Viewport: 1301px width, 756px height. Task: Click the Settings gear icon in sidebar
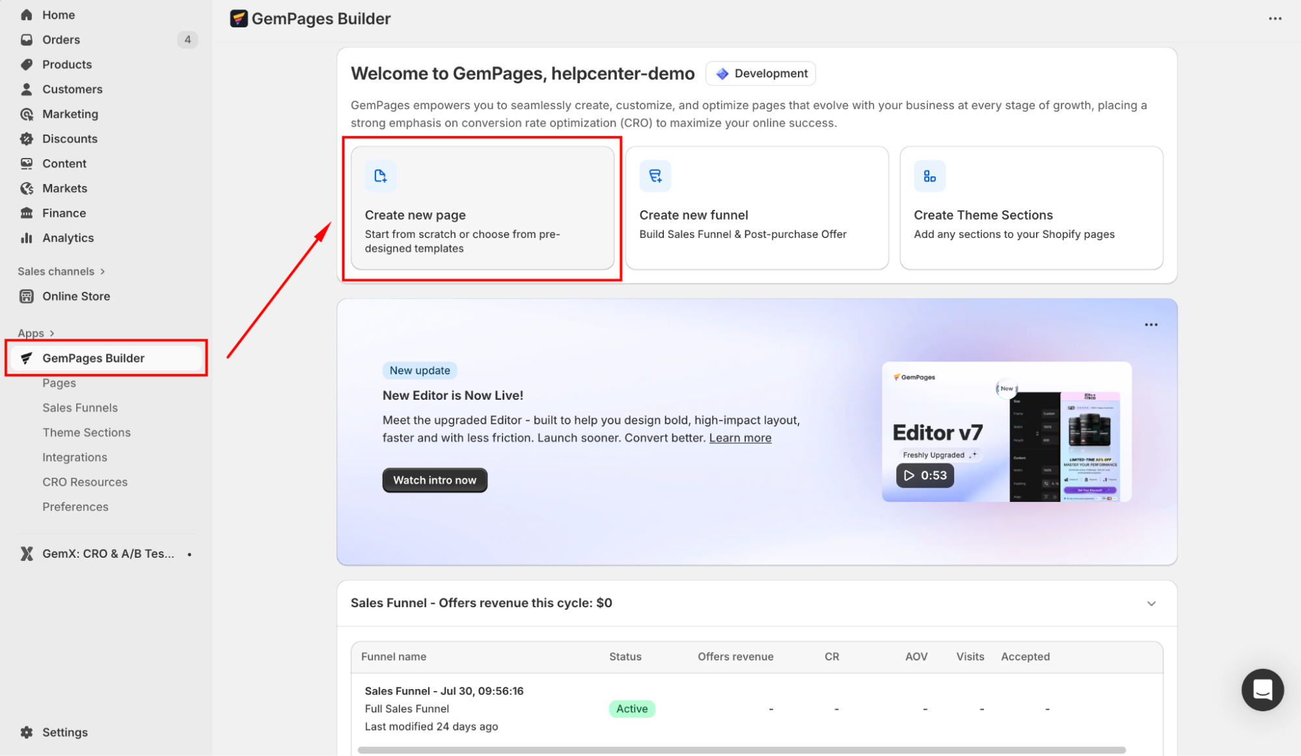(x=27, y=732)
